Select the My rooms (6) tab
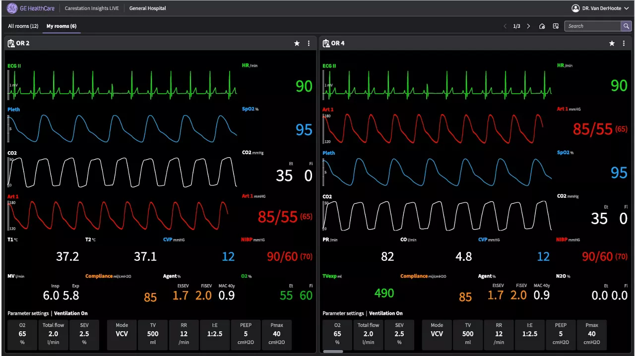 point(62,26)
